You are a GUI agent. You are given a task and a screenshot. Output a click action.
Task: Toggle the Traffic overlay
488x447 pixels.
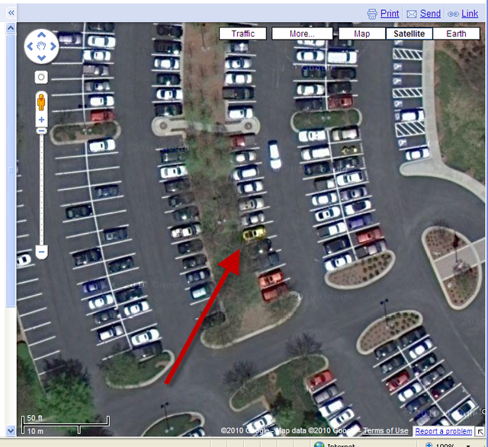tap(242, 34)
